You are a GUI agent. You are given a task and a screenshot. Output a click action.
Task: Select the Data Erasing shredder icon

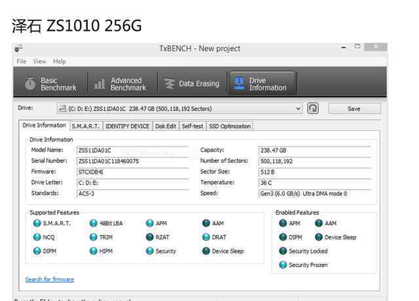[170, 84]
